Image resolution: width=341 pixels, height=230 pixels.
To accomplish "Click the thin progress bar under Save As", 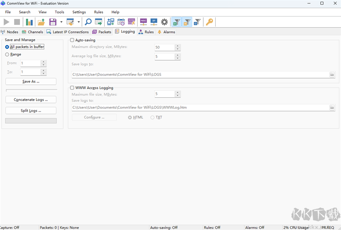I will point(32,90).
